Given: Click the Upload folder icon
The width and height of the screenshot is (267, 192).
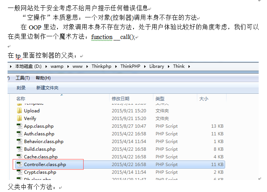Looking at the screenshot, I should 19,111.
